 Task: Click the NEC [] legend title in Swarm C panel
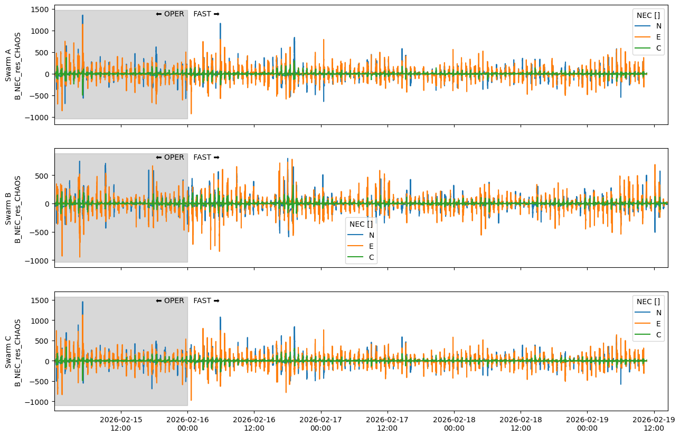tap(648, 302)
